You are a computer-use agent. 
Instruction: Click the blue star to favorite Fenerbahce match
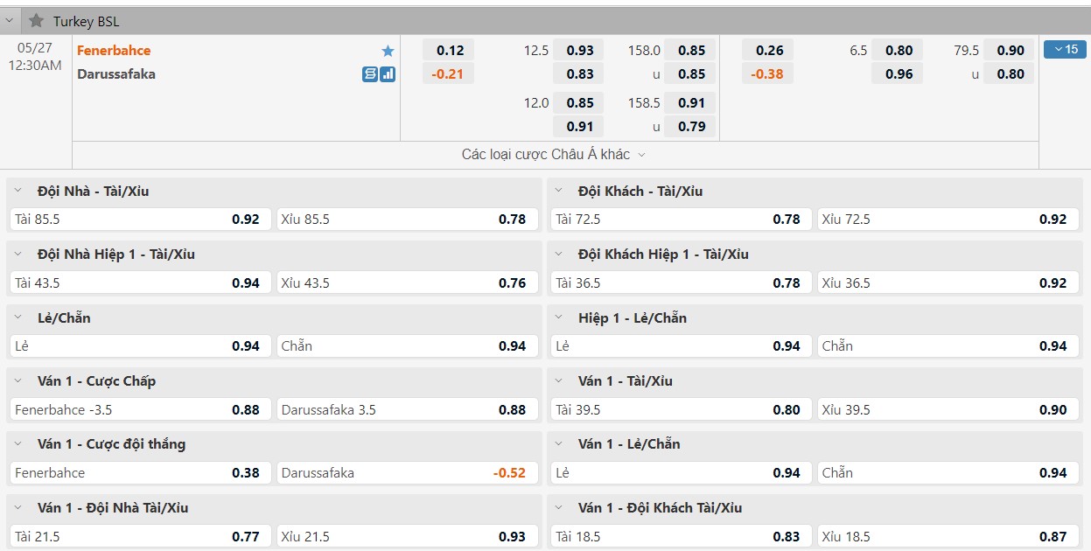(386, 51)
